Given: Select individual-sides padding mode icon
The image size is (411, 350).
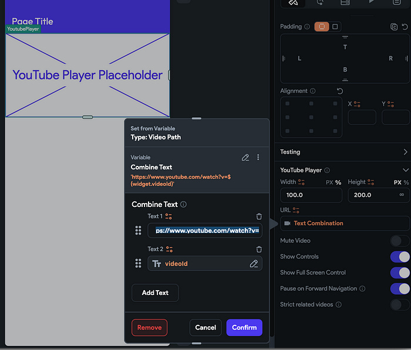Looking at the screenshot, I should coord(335,27).
